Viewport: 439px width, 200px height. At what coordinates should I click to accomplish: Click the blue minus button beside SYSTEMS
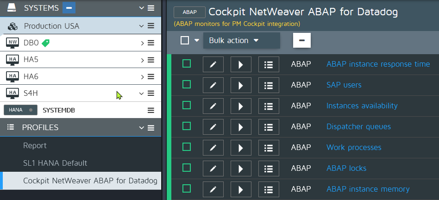click(x=69, y=8)
